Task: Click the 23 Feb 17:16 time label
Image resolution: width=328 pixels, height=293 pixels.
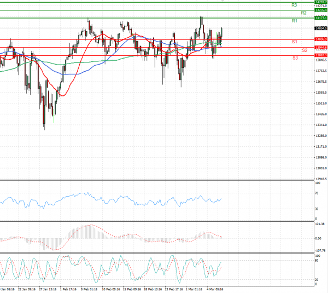Action: point(174,289)
